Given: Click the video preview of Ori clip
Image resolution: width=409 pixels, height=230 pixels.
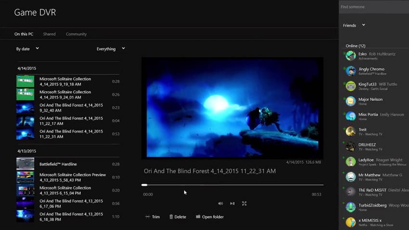Looking at the screenshot, I should 232,108.
